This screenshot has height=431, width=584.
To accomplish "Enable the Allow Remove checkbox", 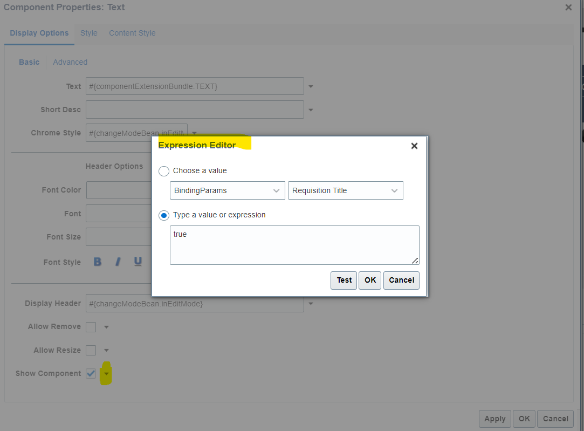I will tap(91, 326).
